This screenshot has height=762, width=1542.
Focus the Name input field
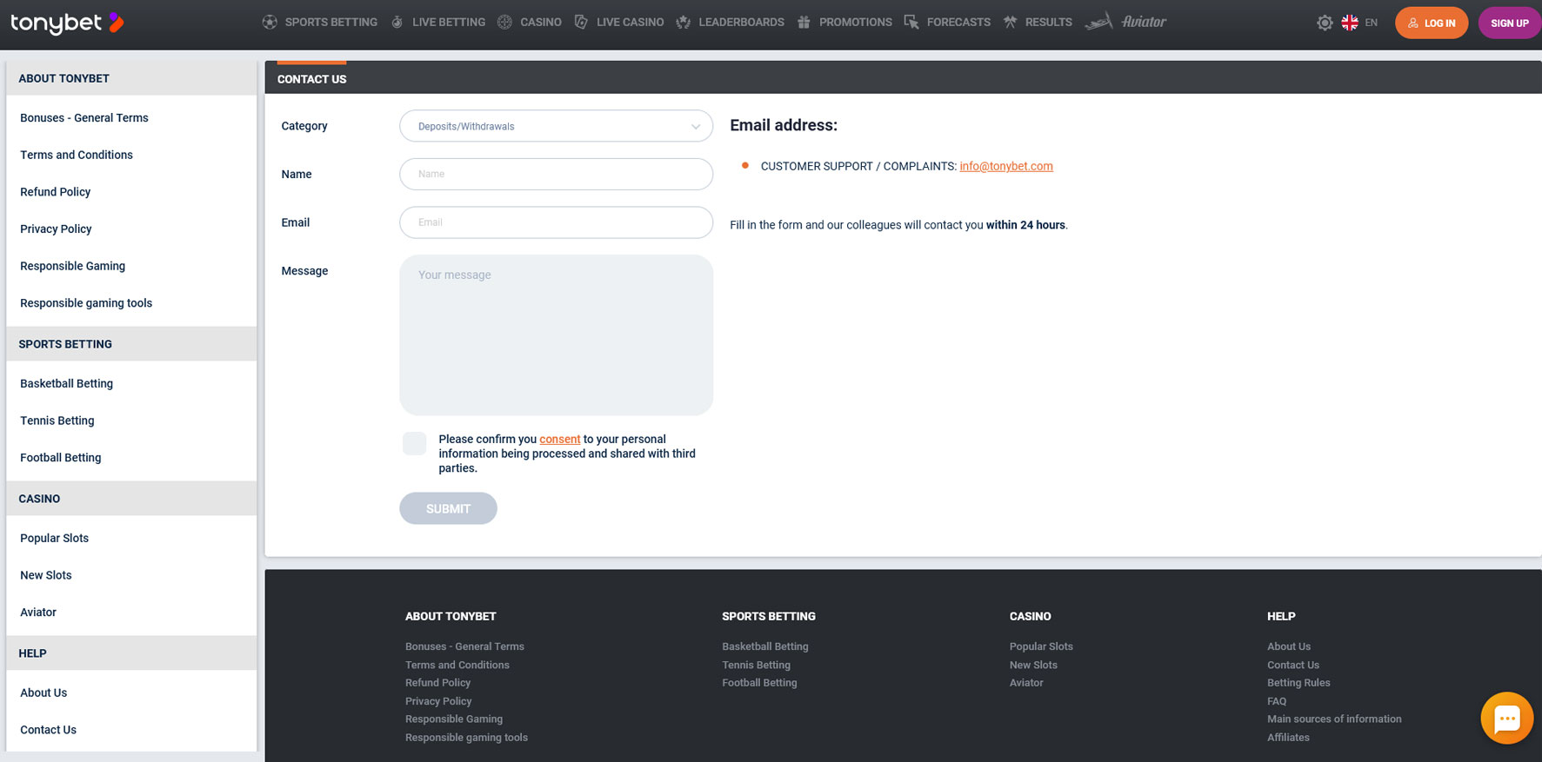click(556, 174)
